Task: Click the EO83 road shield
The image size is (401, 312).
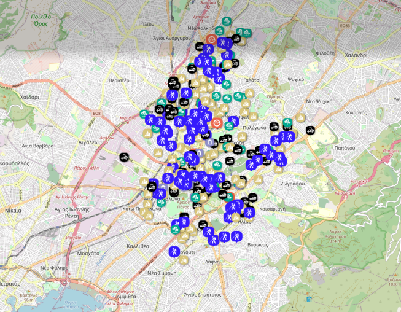Action: point(346,25)
